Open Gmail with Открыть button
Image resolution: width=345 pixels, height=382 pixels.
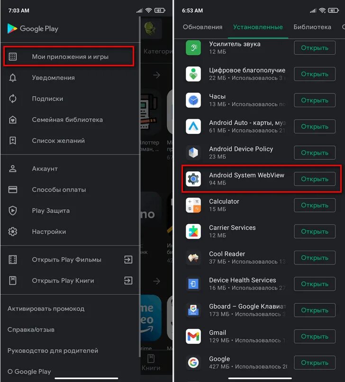(315, 337)
